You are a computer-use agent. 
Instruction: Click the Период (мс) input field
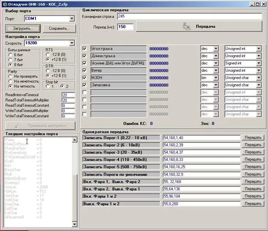pyautogui.click(x=125, y=27)
